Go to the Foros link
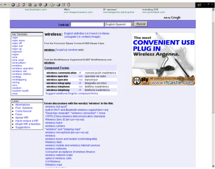The height and width of the screenshot is (169, 215). pyautogui.click(x=19, y=114)
